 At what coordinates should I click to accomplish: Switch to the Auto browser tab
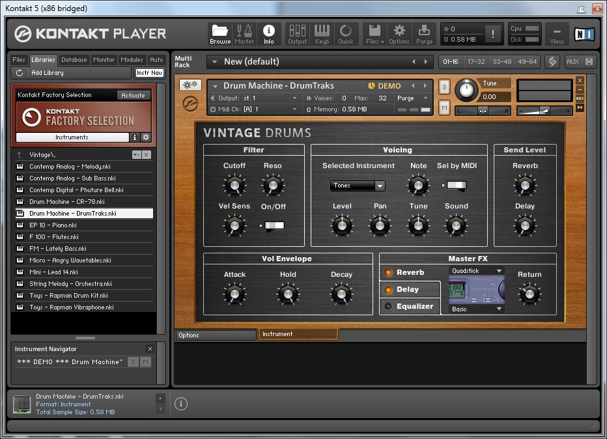[x=156, y=60]
